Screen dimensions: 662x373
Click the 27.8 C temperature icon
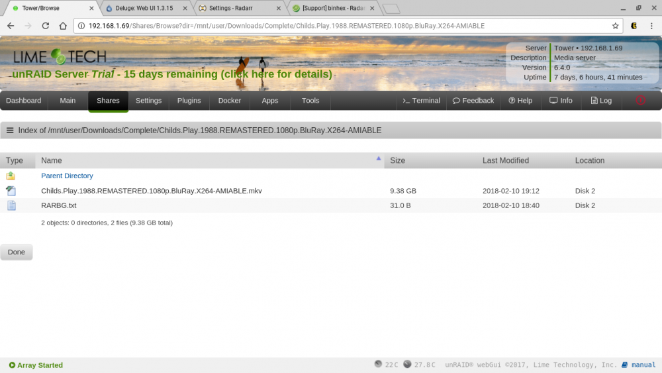tap(407, 364)
